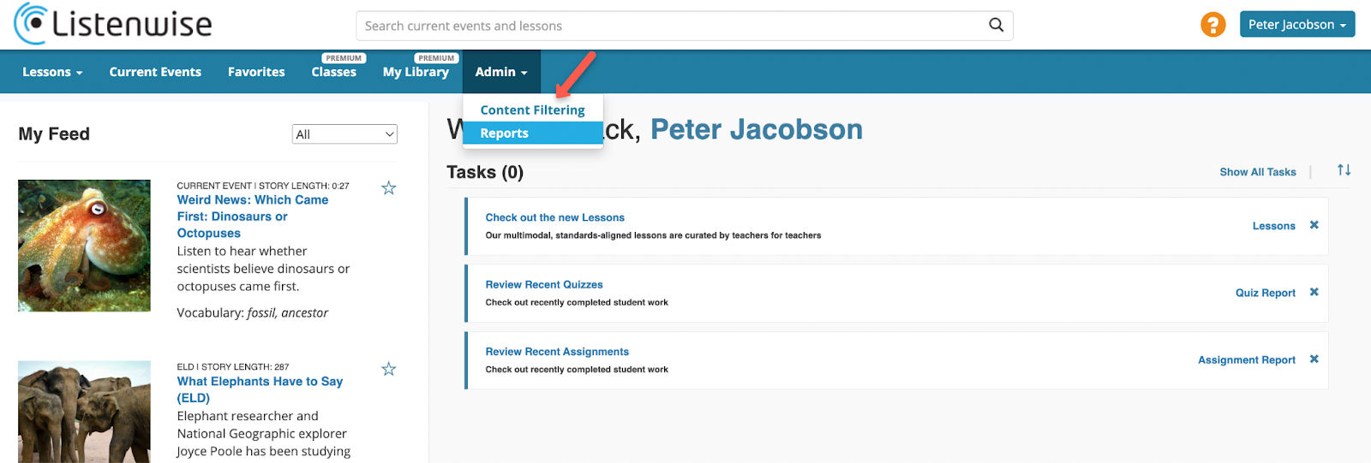Open the Assignment Report link

click(1246, 360)
